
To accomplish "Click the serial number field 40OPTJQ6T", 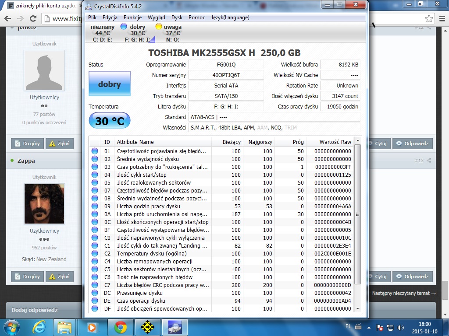I will tap(226, 75).
